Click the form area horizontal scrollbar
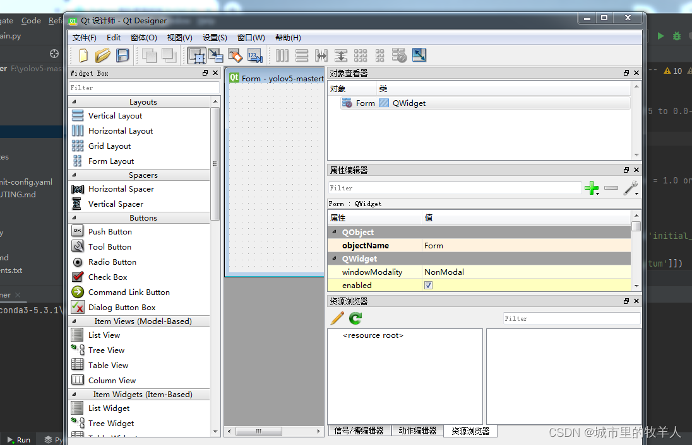The width and height of the screenshot is (692, 445). 259,431
